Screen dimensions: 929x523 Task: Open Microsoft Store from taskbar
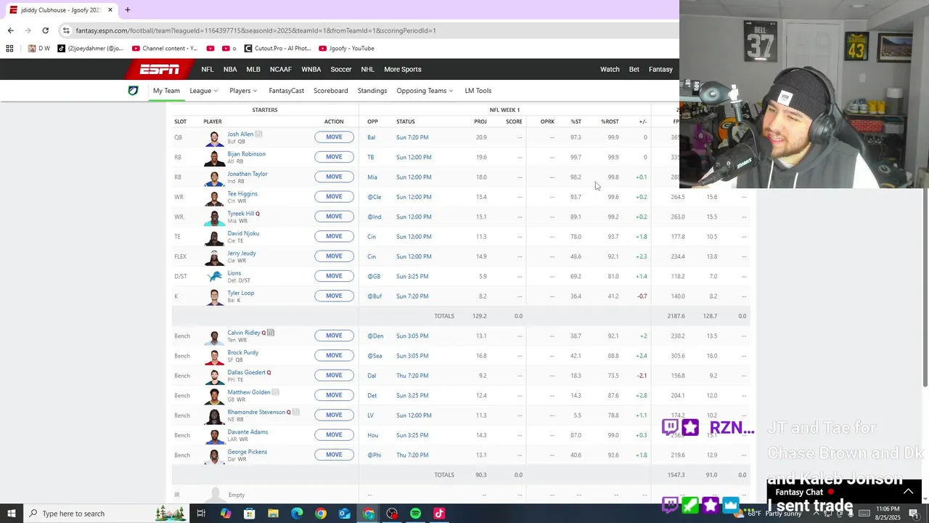point(249,514)
